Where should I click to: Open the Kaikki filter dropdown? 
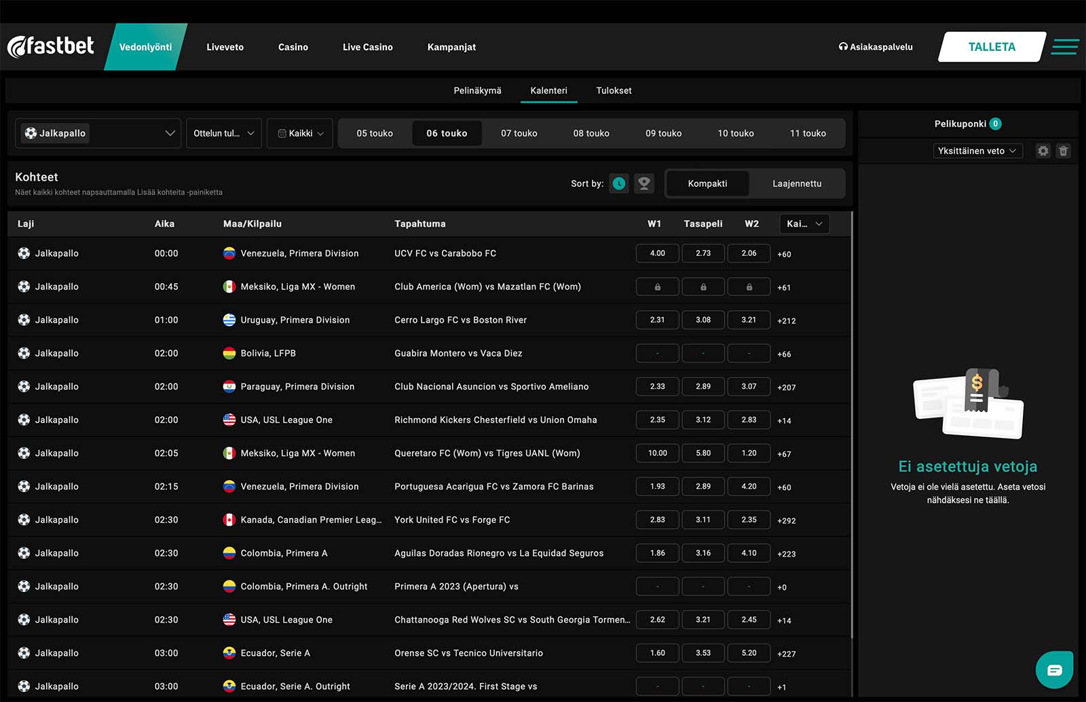point(300,133)
